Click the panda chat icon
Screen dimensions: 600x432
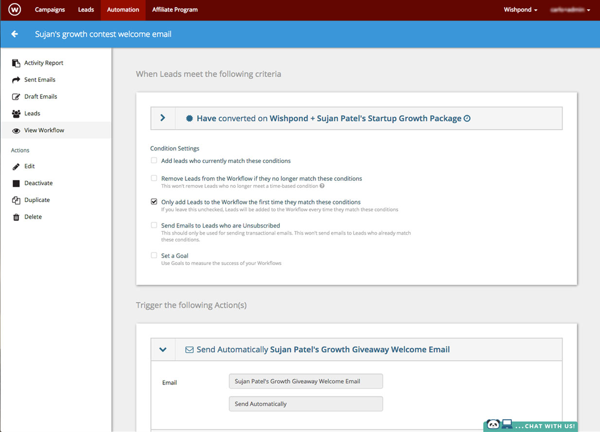point(493,425)
